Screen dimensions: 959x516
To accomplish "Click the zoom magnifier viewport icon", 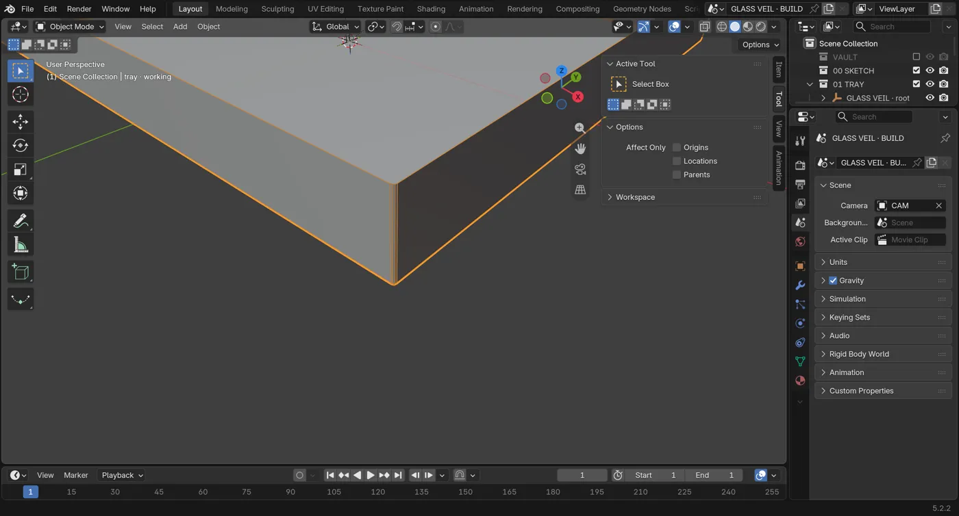I will click(580, 128).
